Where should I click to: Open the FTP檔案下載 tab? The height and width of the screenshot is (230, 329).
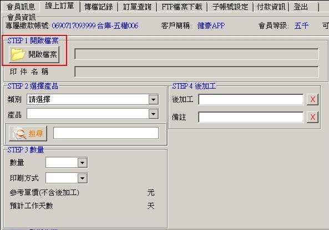(x=182, y=7)
